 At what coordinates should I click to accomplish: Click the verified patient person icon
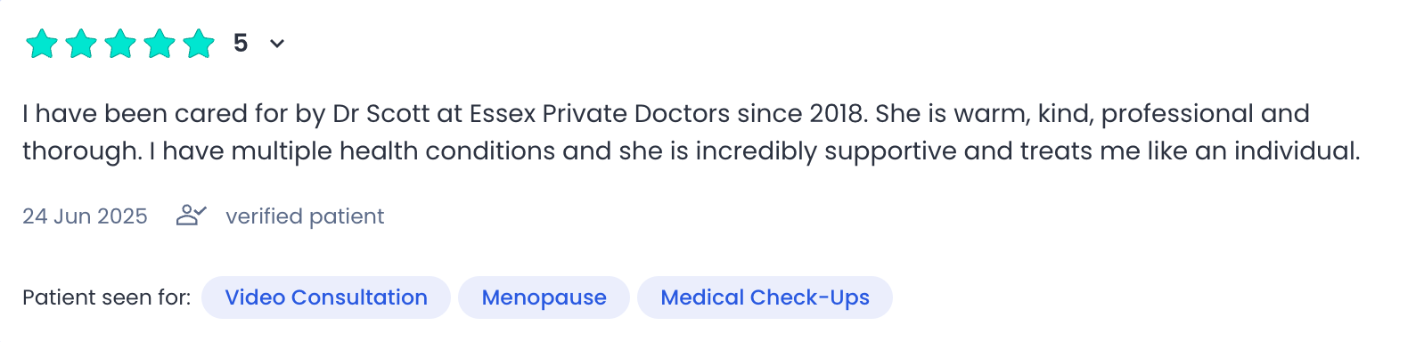(x=191, y=216)
